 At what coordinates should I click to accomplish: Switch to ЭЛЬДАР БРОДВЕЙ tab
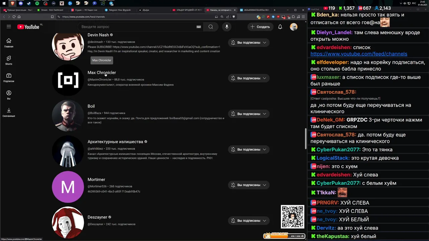click(187, 10)
